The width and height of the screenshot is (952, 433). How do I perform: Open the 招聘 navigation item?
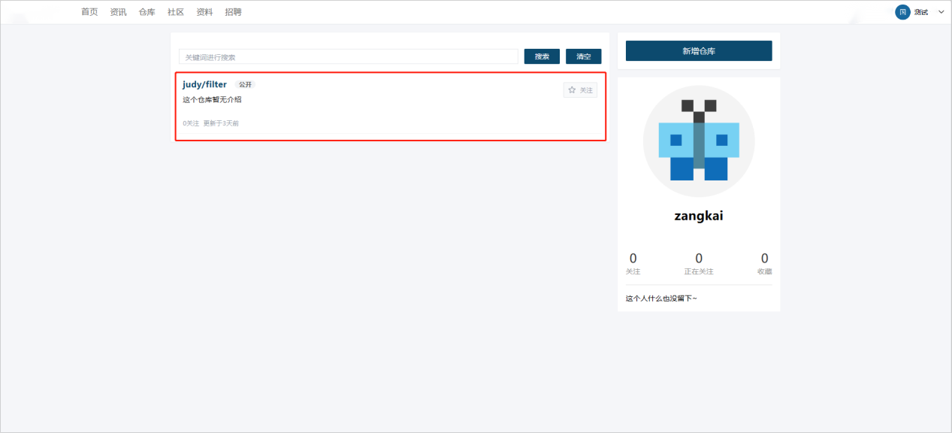point(233,12)
